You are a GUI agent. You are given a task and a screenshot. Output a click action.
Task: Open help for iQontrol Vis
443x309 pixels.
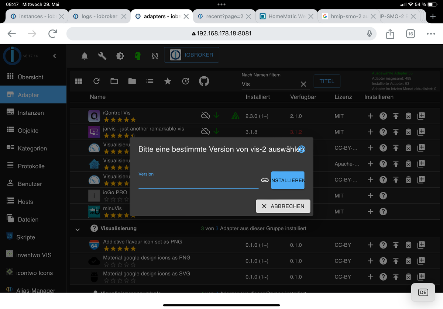tap(383, 116)
